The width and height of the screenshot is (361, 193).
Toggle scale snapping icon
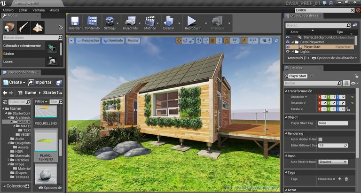244,41
